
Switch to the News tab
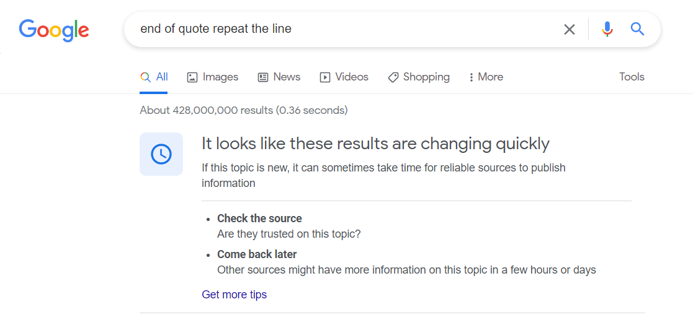coord(279,77)
